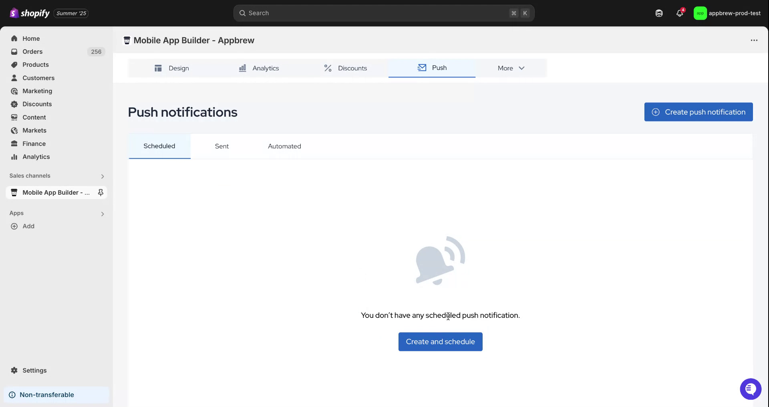Click the Orders count badge 256

point(96,52)
